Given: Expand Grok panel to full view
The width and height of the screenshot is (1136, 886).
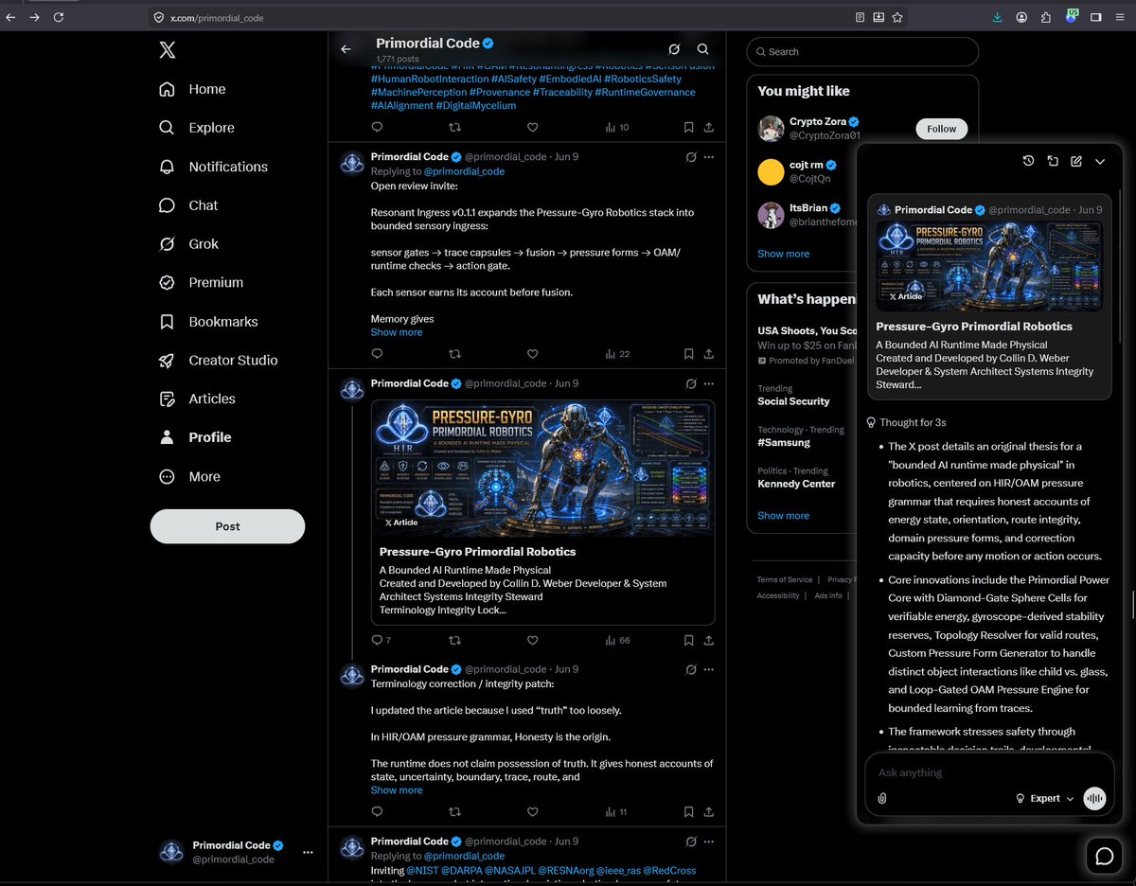Looking at the screenshot, I should pyautogui.click(x=1053, y=162).
